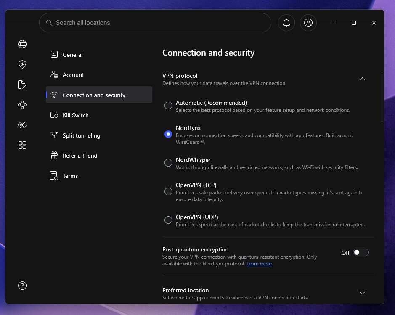Minimize the NordVPN window
This screenshot has width=395, height=315.
pos(334,23)
